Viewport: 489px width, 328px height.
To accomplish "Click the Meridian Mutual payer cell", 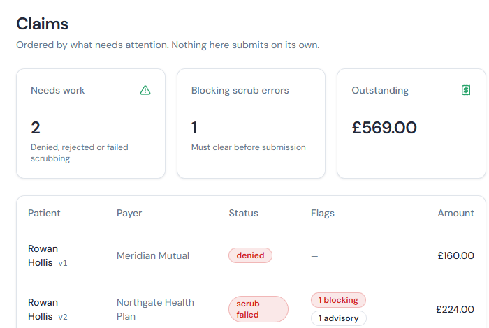I will coord(153,255).
